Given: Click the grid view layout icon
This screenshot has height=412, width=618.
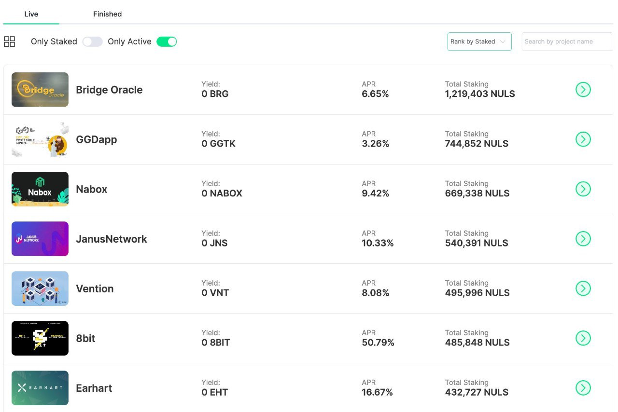Looking at the screenshot, I should tap(9, 41).
